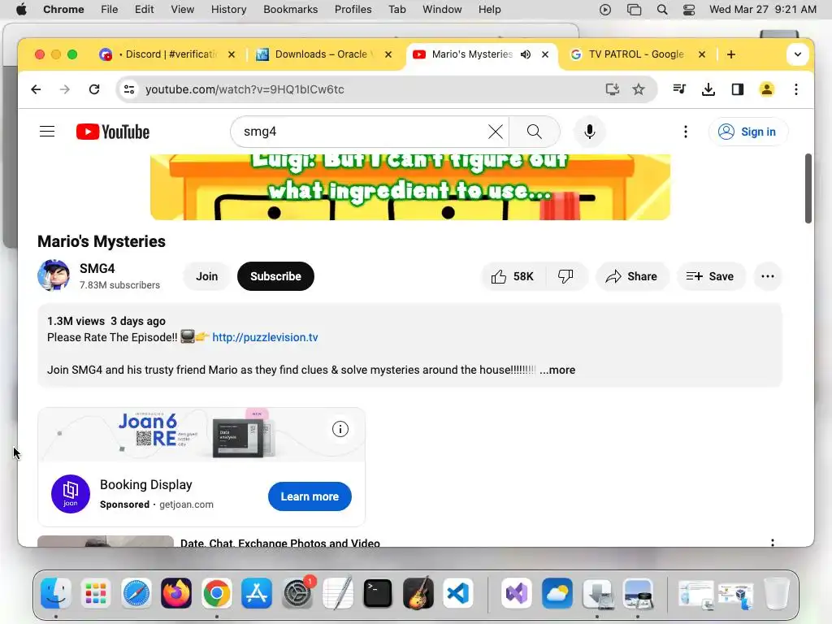
Task: Open Terminal from the dock
Action: click(x=378, y=592)
